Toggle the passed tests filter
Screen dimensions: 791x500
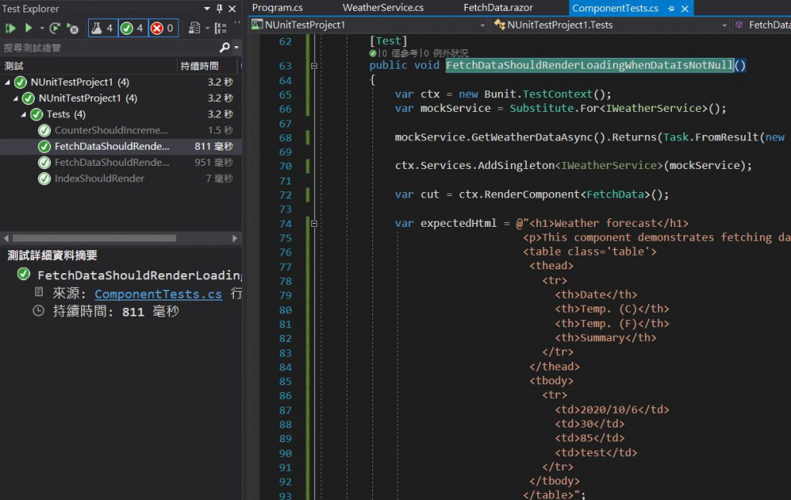click(132, 29)
